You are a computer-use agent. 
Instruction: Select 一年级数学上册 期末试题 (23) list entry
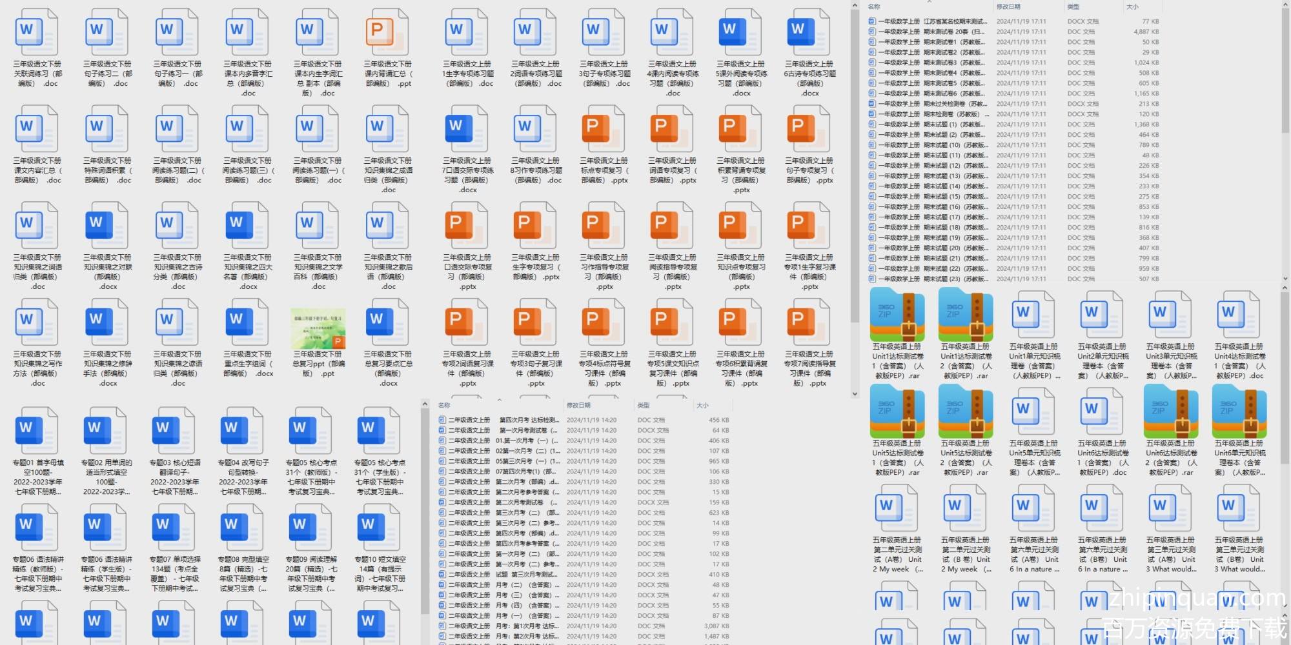930,279
